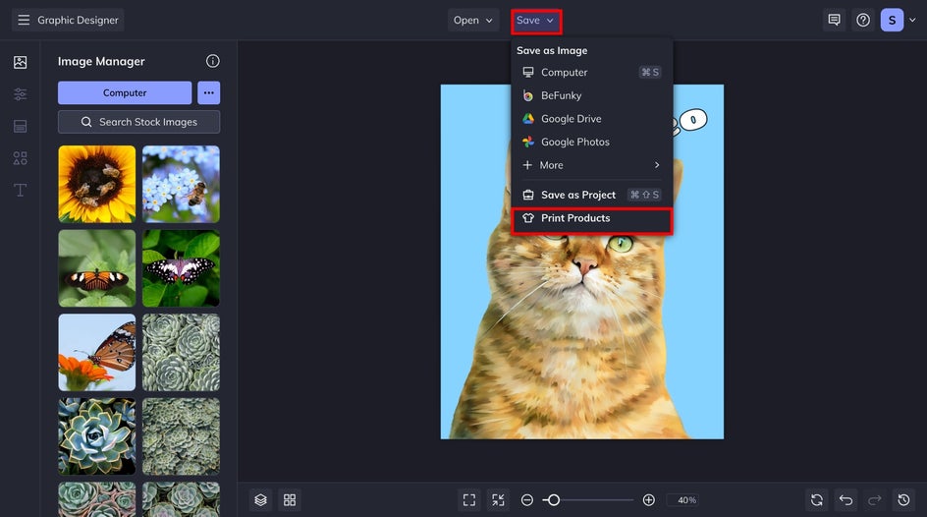Screen dimensions: 927x517
Task: Open the Open dropdown menu
Action: point(473,20)
